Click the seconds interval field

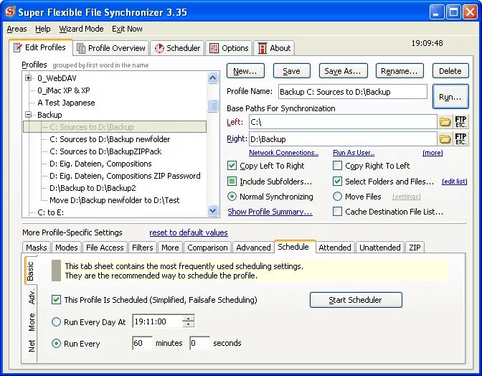[200, 343]
